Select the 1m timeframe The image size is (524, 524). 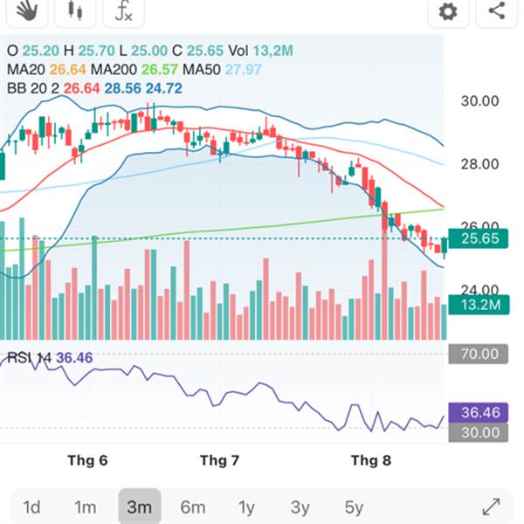tap(86, 507)
